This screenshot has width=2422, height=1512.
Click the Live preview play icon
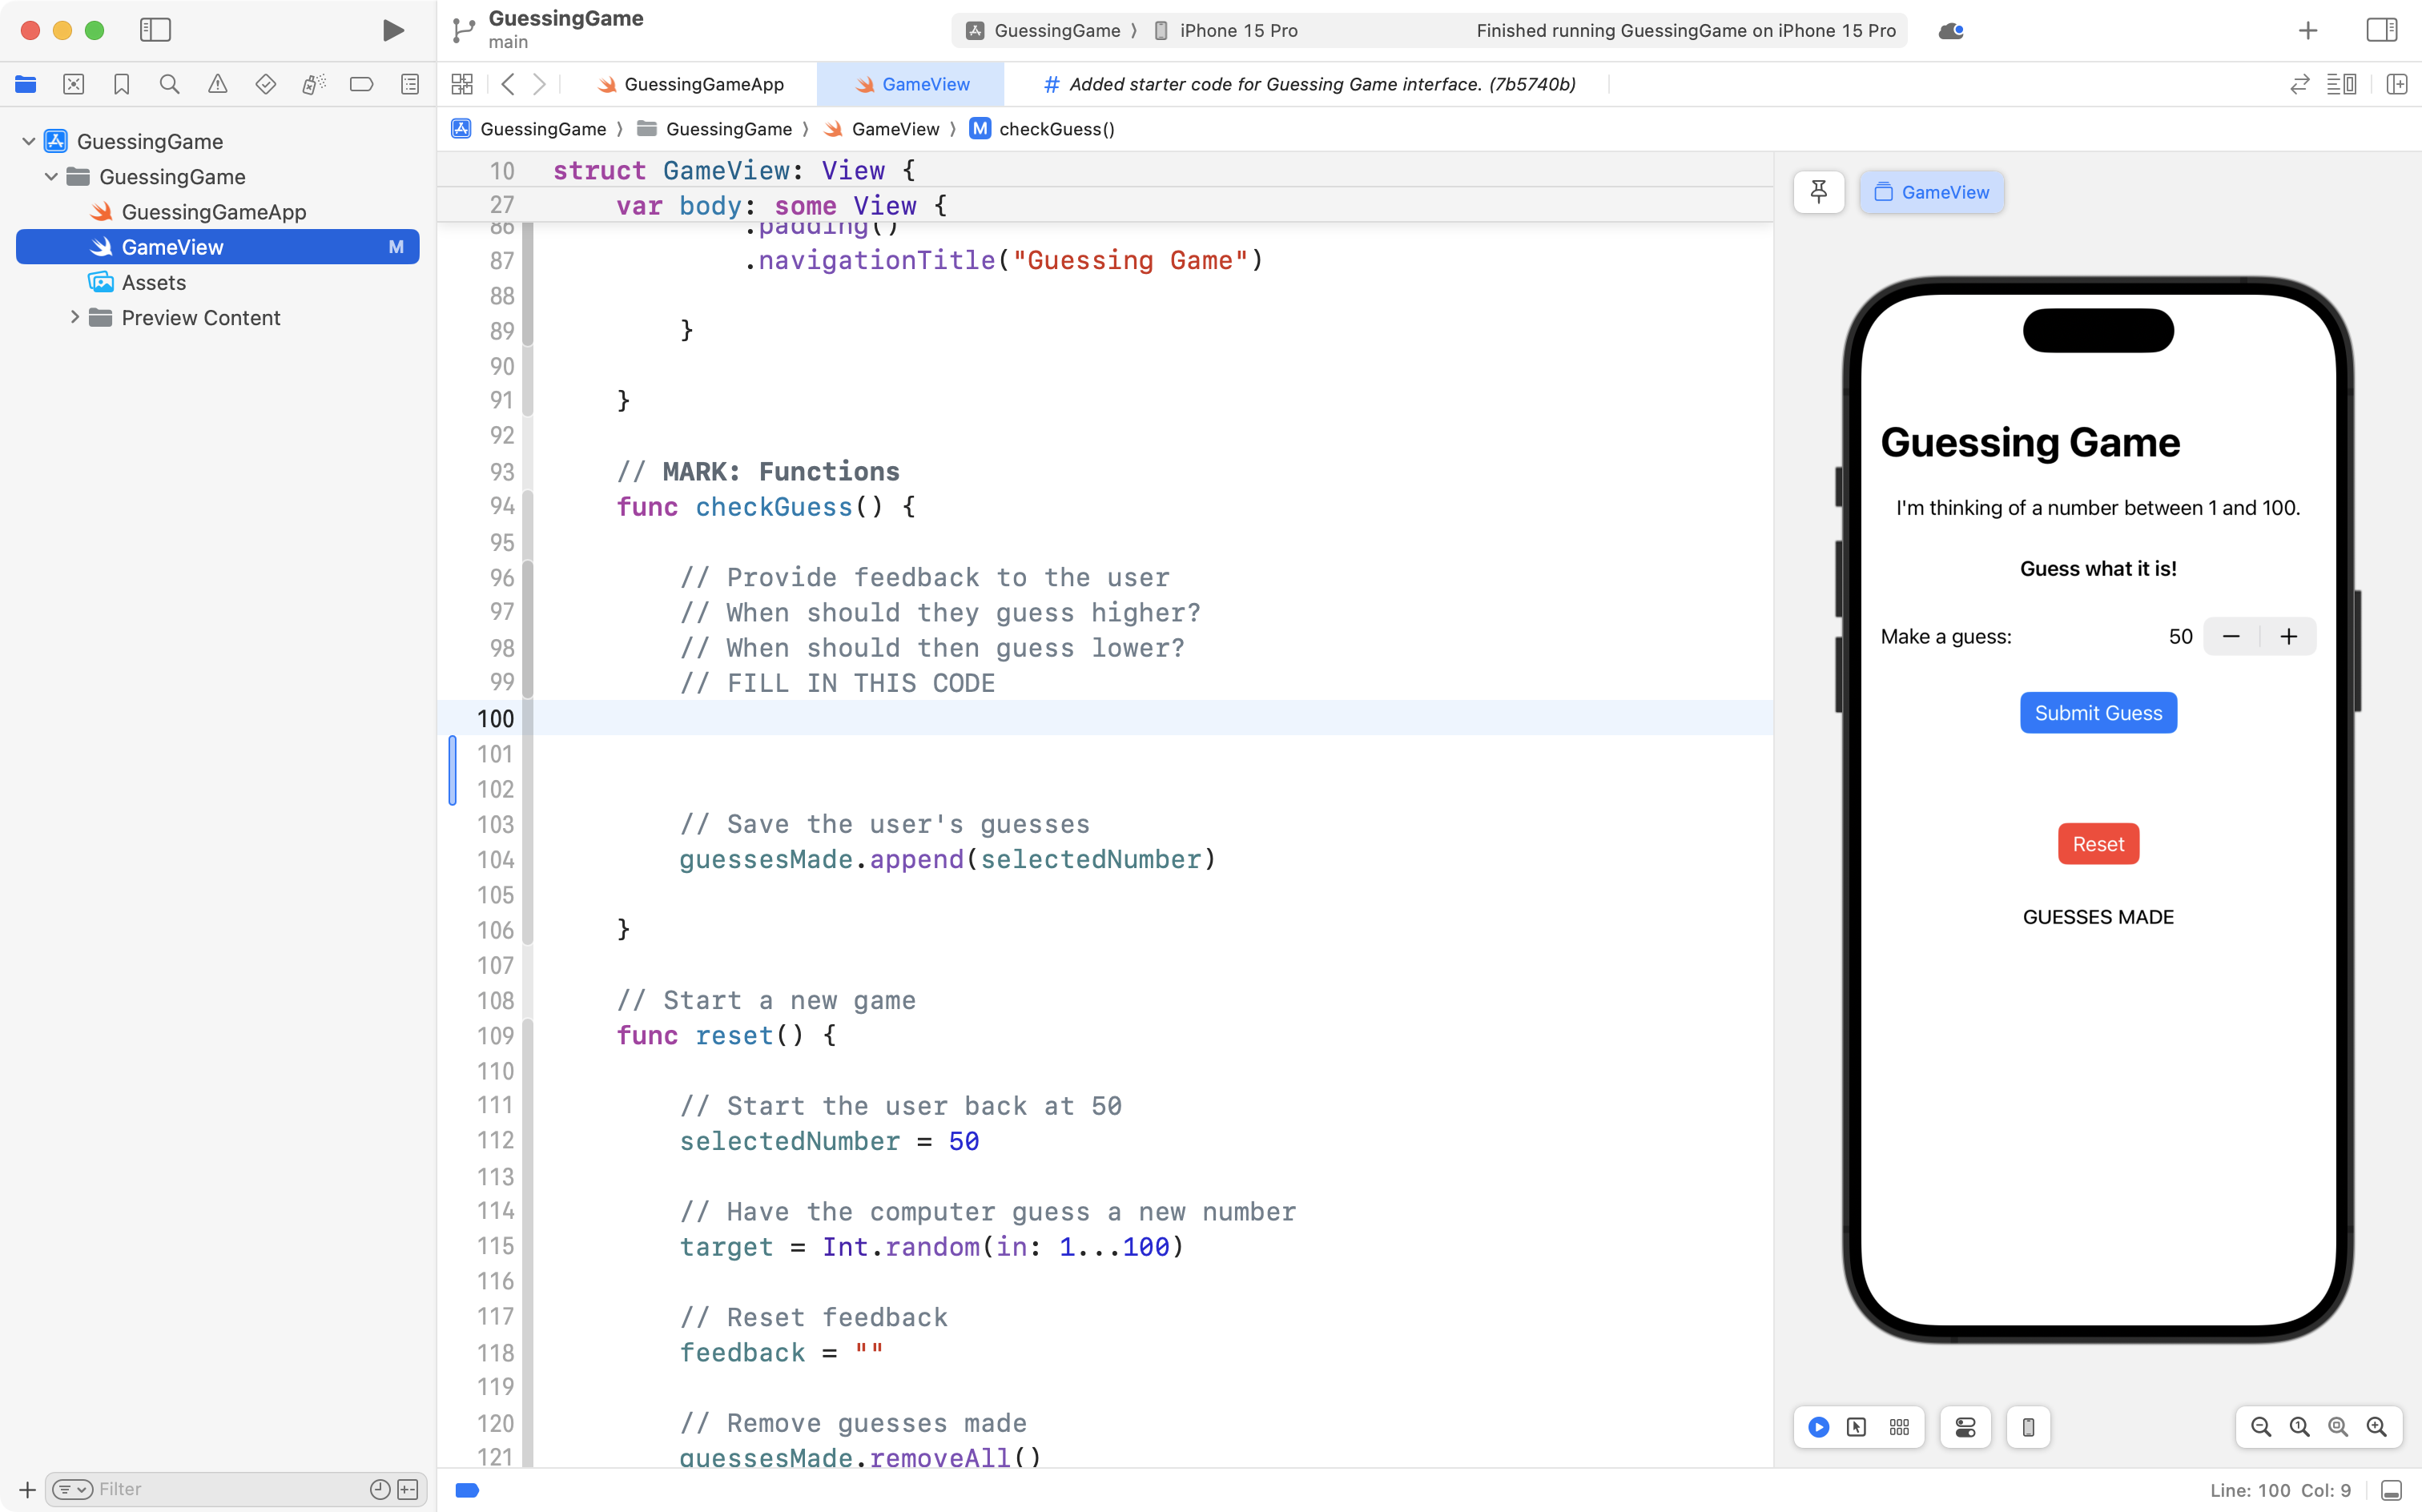[1818, 1427]
